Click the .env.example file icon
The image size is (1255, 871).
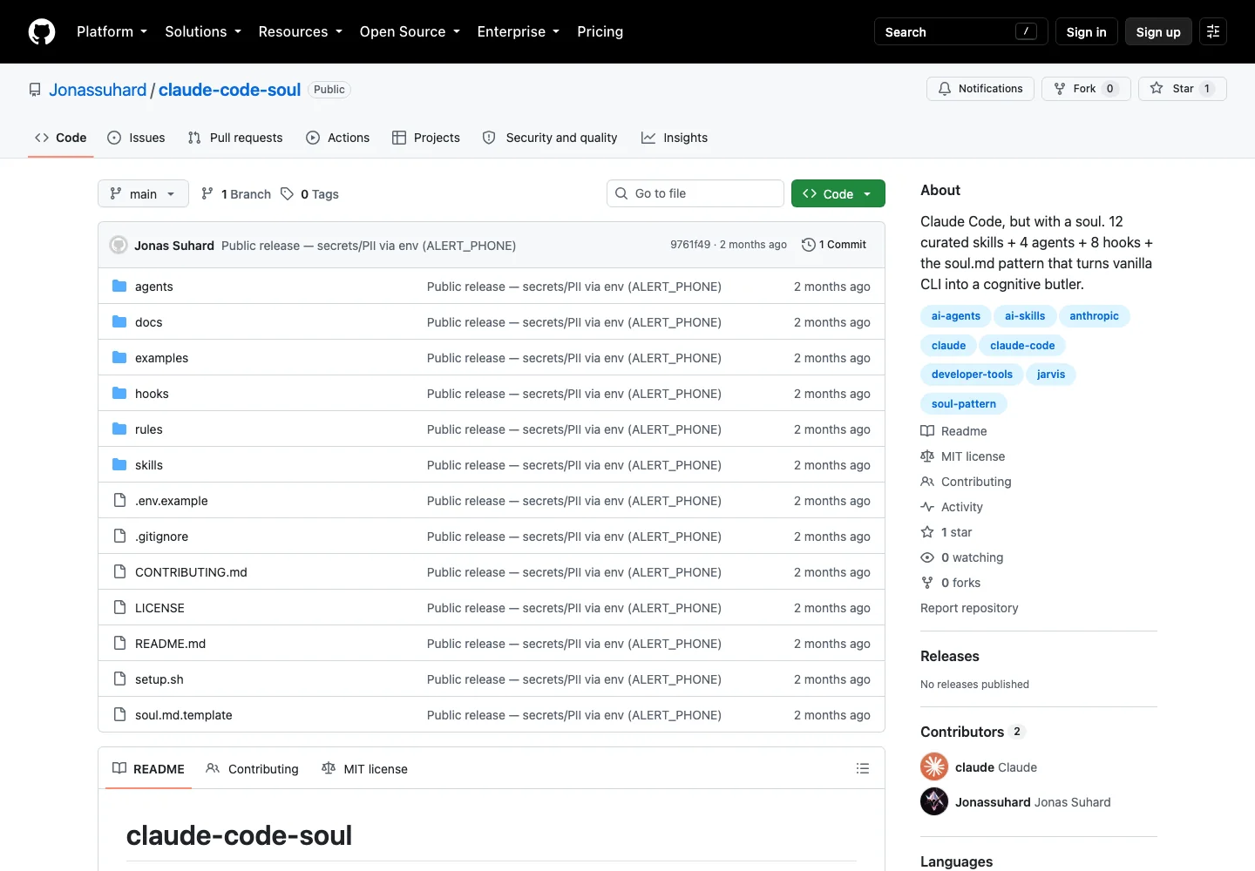[x=119, y=500]
